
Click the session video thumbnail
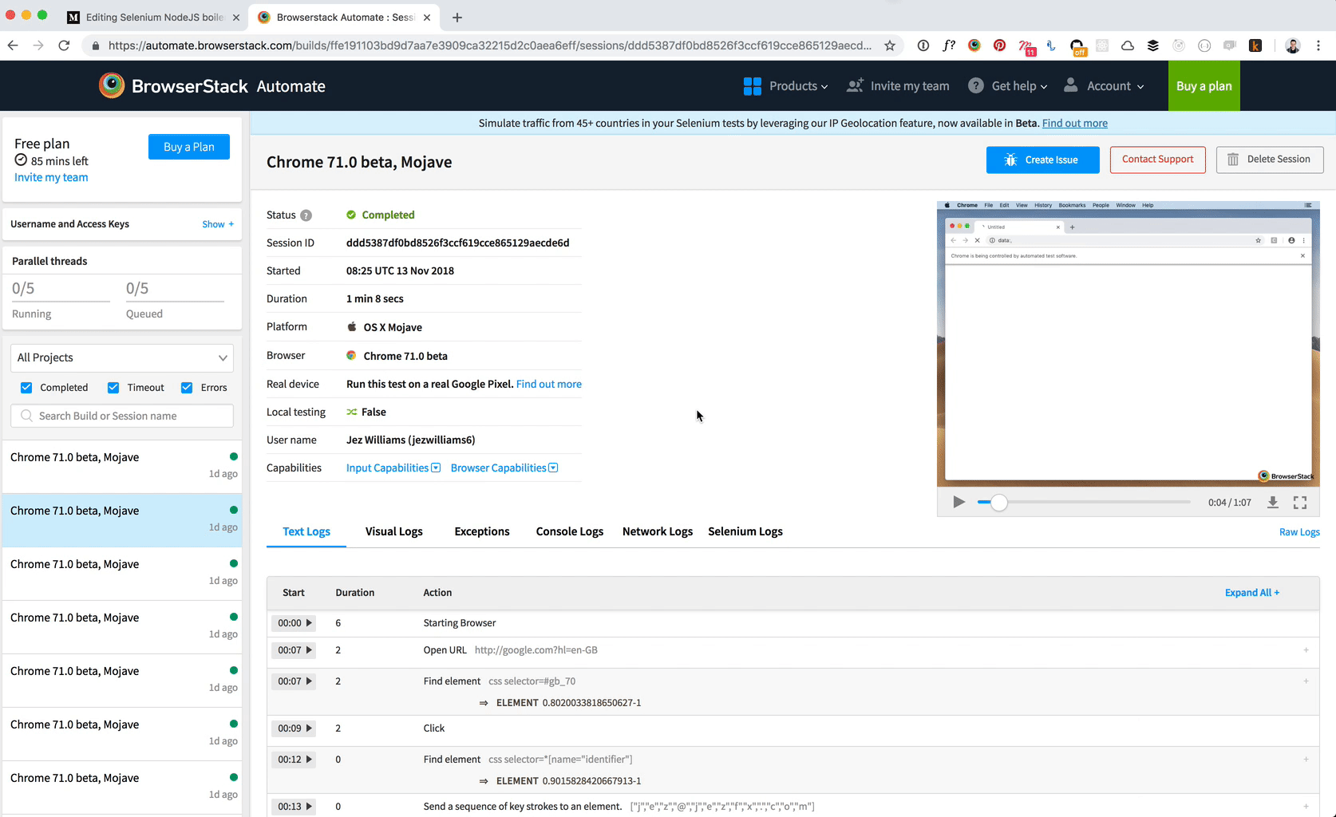pos(1128,344)
